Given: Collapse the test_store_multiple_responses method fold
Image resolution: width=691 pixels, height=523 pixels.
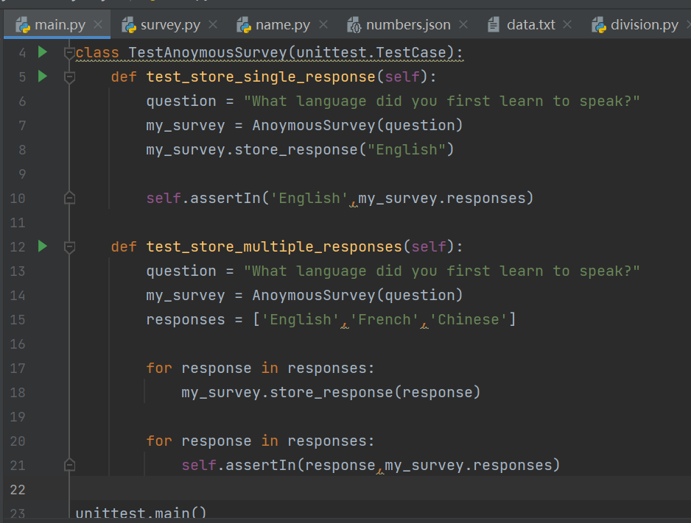Looking at the screenshot, I should (70, 246).
